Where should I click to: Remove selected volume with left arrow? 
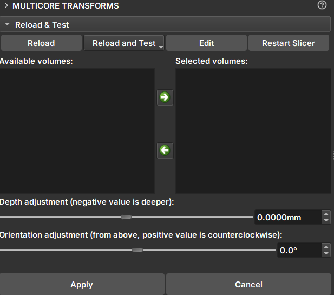[165, 150]
